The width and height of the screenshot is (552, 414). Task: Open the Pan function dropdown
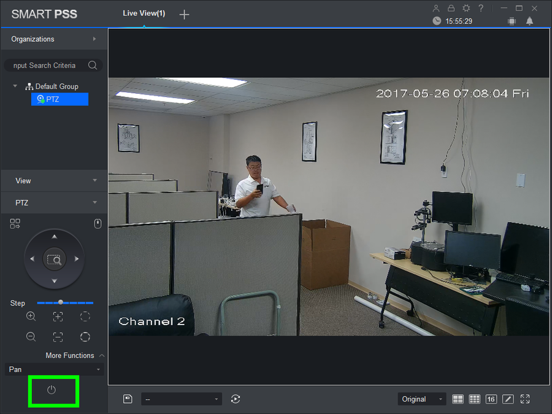point(54,369)
